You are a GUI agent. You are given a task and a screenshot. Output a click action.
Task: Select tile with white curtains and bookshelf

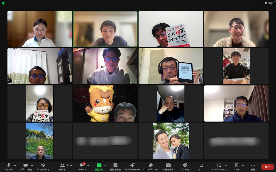(40, 66)
